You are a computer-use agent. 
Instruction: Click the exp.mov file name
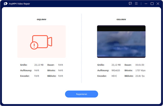click(x=42, y=19)
